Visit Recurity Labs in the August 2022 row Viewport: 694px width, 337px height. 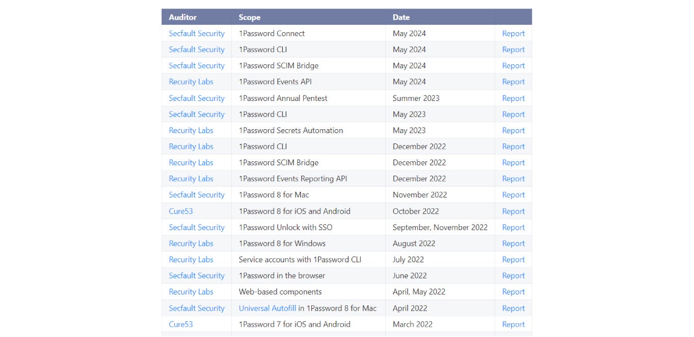191,243
